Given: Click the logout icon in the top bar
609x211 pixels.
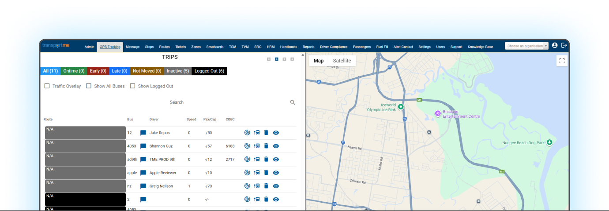Looking at the screenshot, I should point(564,46).
